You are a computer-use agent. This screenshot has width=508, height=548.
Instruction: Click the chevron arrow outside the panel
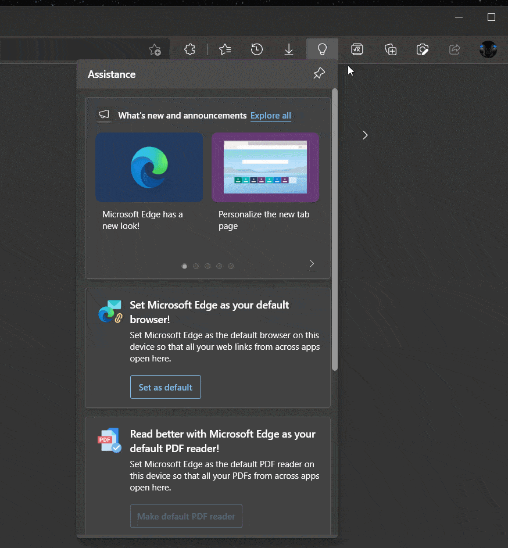click(x=365, y=135)
